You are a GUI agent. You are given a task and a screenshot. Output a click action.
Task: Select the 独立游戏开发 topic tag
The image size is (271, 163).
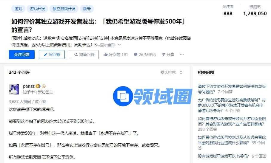(x=64, y=9)
